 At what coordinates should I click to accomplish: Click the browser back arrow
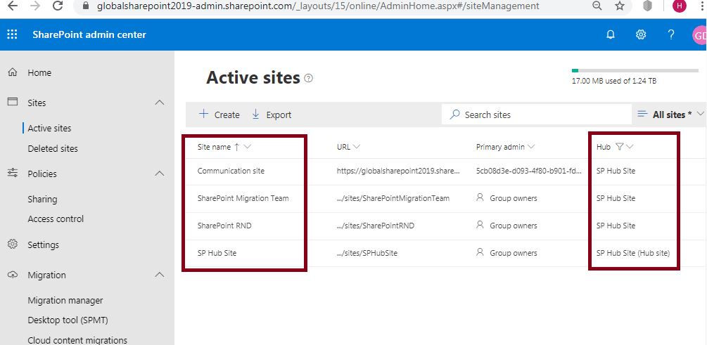pos(13,6)
